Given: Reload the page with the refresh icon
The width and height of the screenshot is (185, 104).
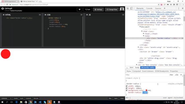Looking at the screenshot, I should click(7, 5).
